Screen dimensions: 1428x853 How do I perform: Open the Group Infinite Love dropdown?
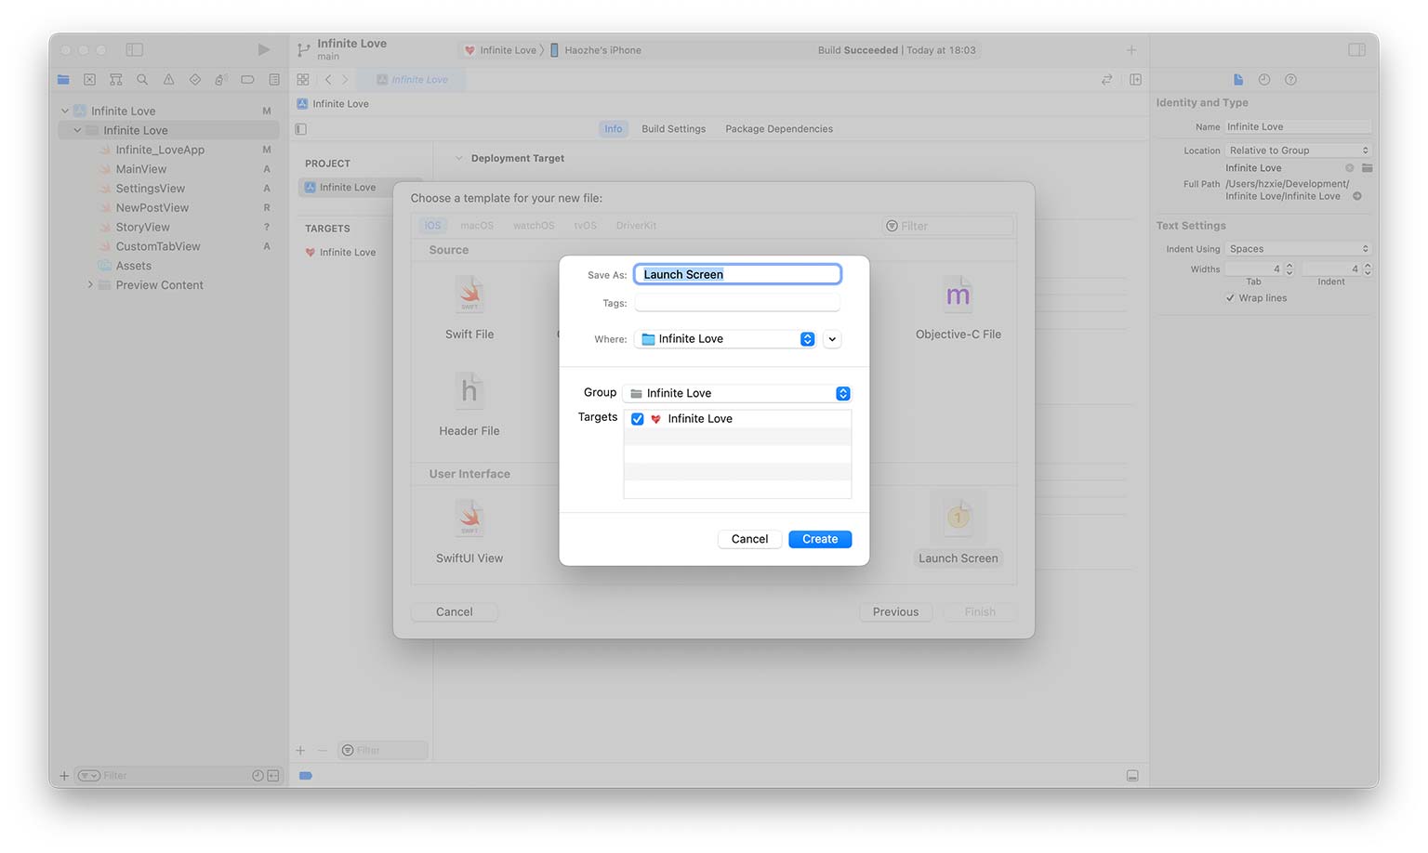pos(737,394)
